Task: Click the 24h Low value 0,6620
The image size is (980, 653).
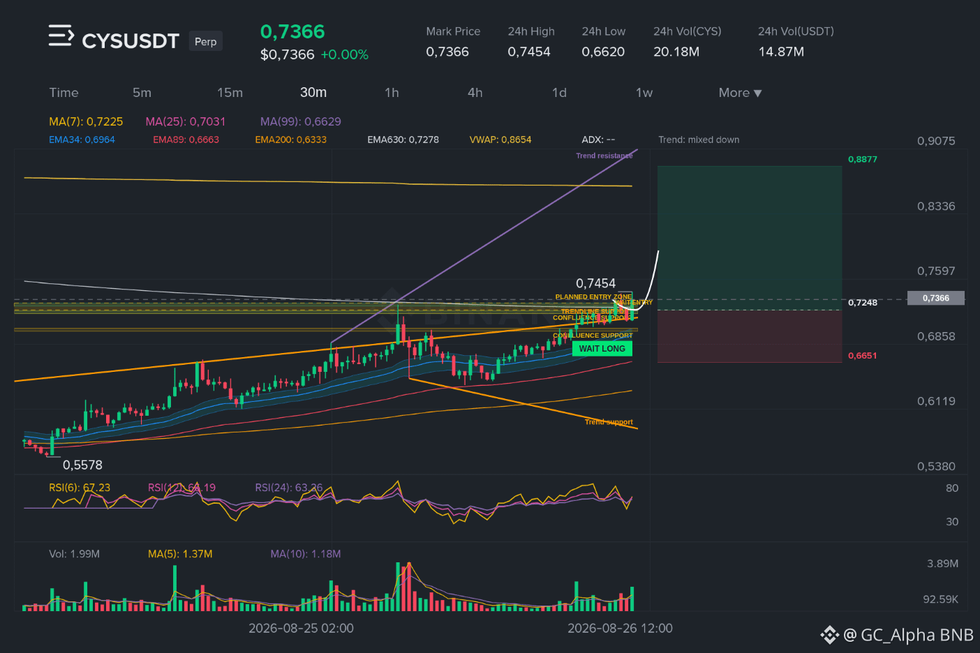Action: [603, 52]
